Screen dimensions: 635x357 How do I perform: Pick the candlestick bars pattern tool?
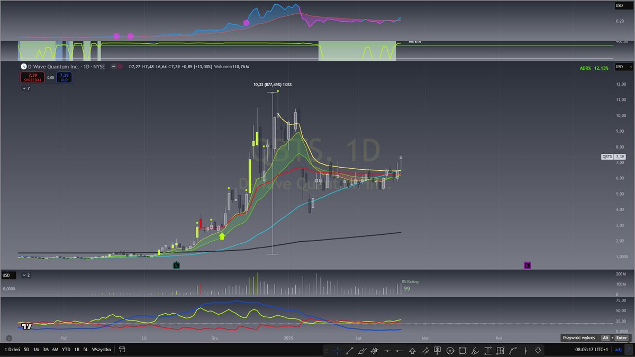pyautogui.click(x=374, y=351)
